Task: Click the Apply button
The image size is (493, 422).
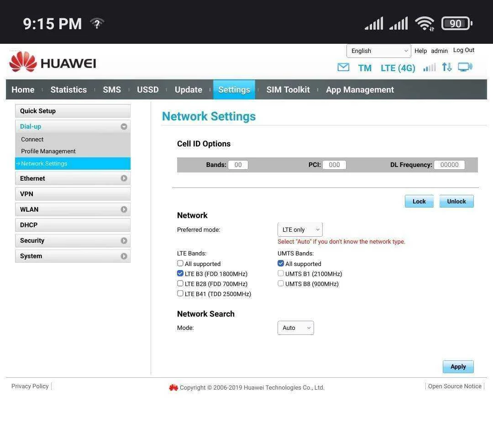Action: pyautogui.click(x=458, y=367)
